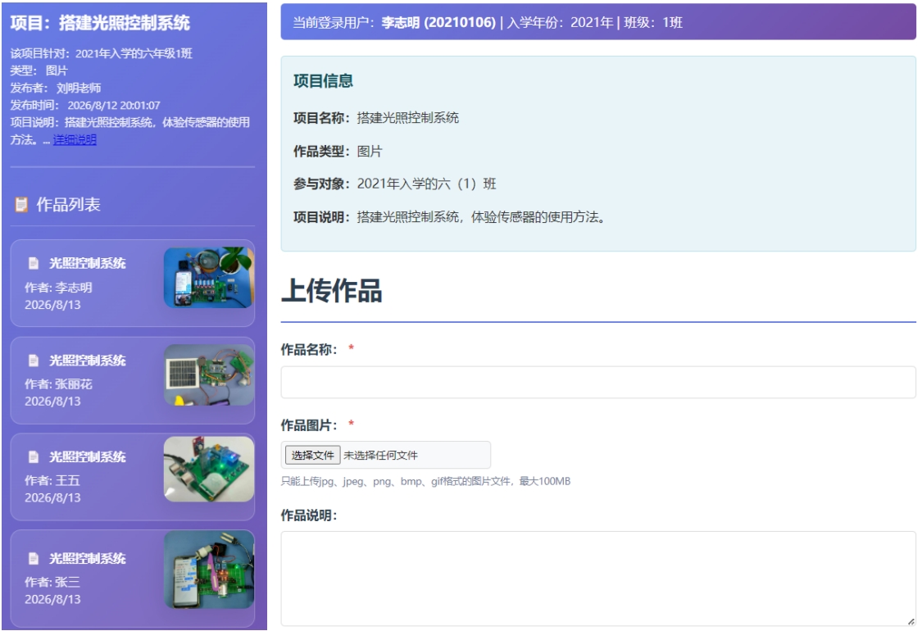The width and height of the screenshot is (922, 631).
Task: Click into the 作品名称 text field
Action: pyautogui.click(x=598, y=382)
